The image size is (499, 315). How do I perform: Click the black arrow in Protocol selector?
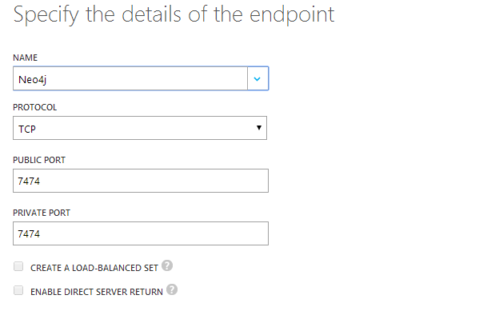[259, 128]
